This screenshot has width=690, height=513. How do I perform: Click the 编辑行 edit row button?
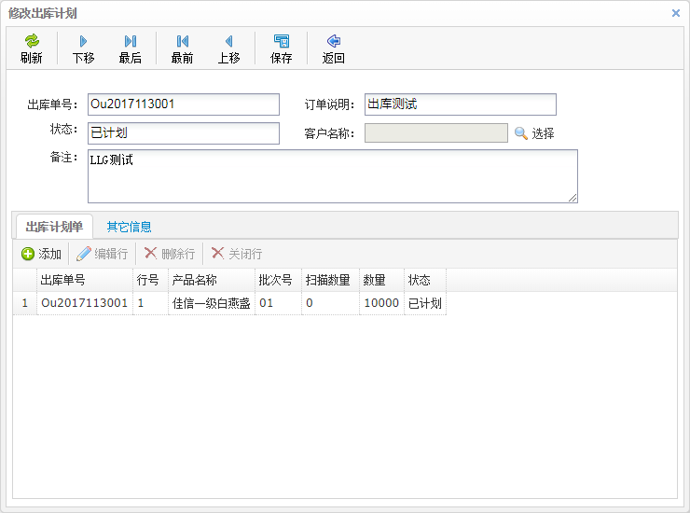[103, 254]
